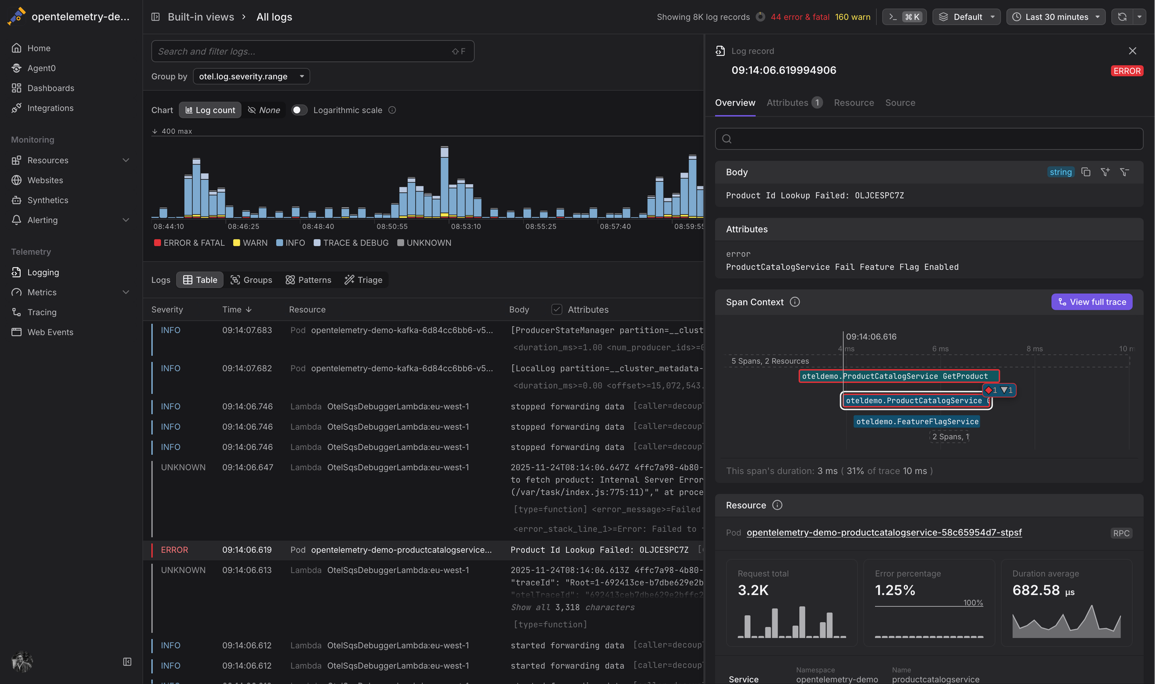
Task: Open Agent0 from the sidebar
Action: [42, 68]
